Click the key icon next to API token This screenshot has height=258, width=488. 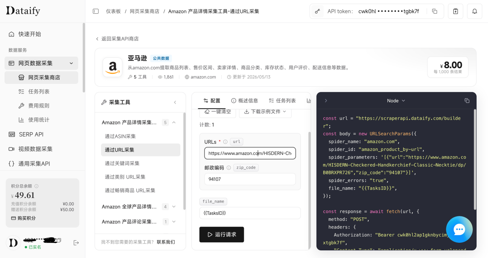pos(317,11)
